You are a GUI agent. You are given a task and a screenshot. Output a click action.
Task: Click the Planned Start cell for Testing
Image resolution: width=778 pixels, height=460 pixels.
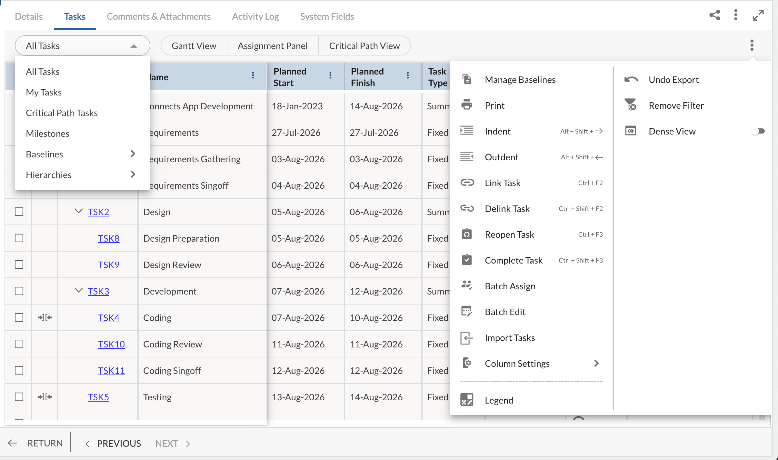306,397
